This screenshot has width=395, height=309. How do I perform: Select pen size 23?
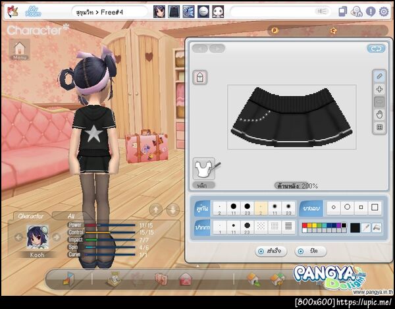[248, 227]
